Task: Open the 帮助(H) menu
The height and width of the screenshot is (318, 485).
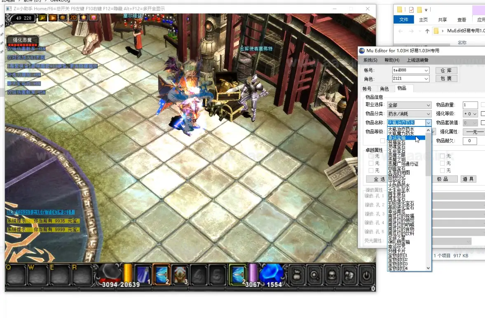Action: tap(392, 60)
